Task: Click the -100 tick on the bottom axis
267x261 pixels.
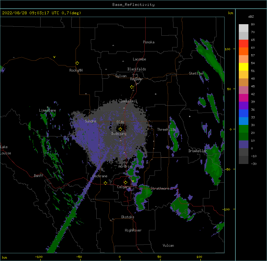Action: pos(39,257)
